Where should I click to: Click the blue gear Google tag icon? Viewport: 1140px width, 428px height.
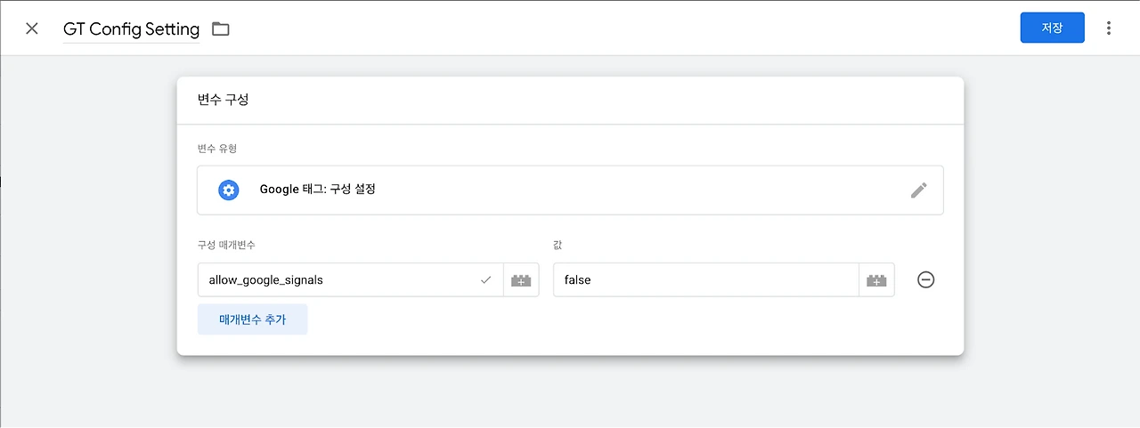click(x=229, y=190)
